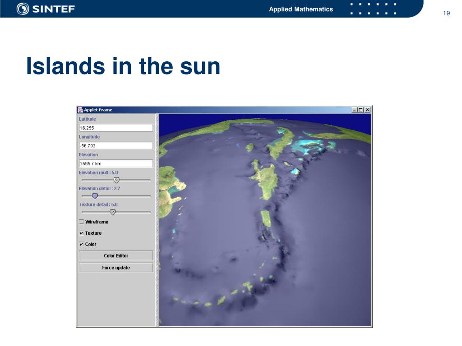Image resolution: width=462 pixels, height=346 pixels.
Task: Click the 'Latitude' label
Action: 88,119
